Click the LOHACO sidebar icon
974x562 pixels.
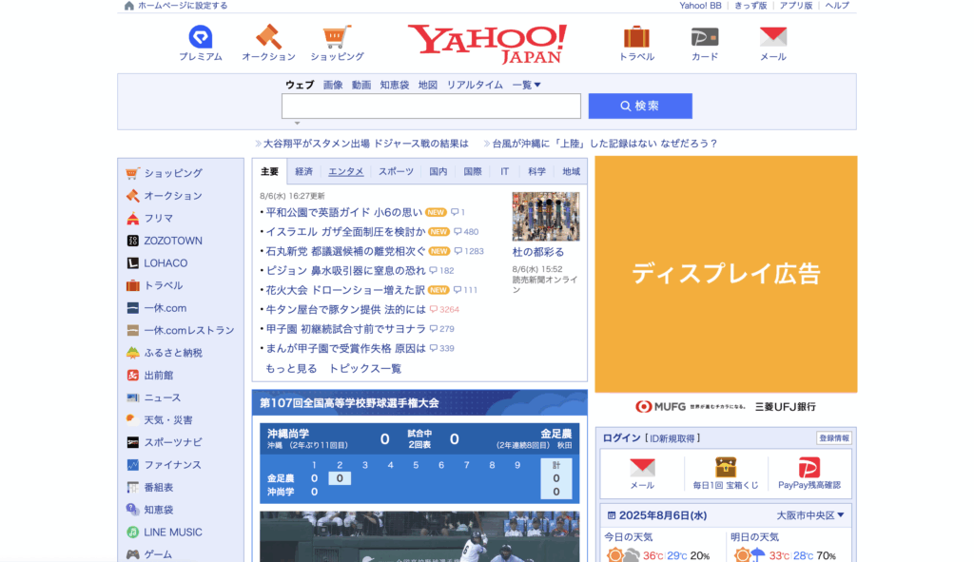pos(132,262)
